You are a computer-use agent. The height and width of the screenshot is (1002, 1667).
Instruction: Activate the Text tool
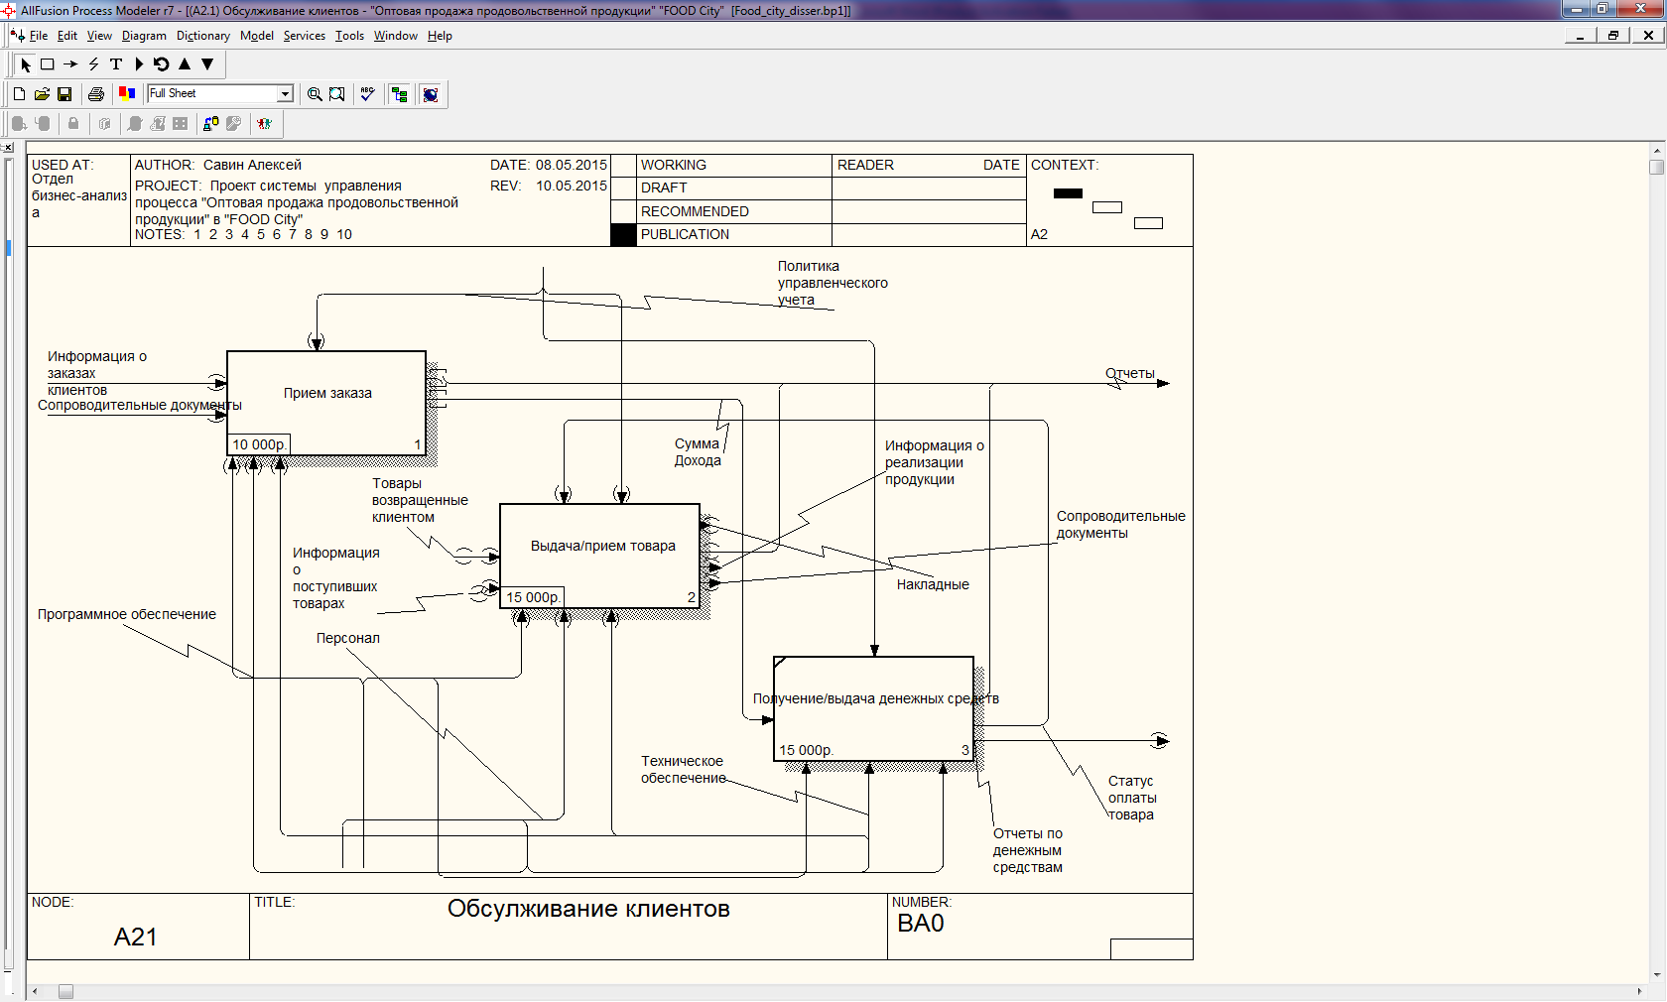[x=116, y=64]
